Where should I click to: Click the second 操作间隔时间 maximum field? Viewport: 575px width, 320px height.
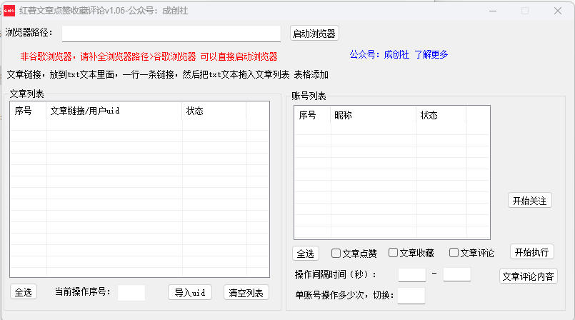click(x=456, y=274)
